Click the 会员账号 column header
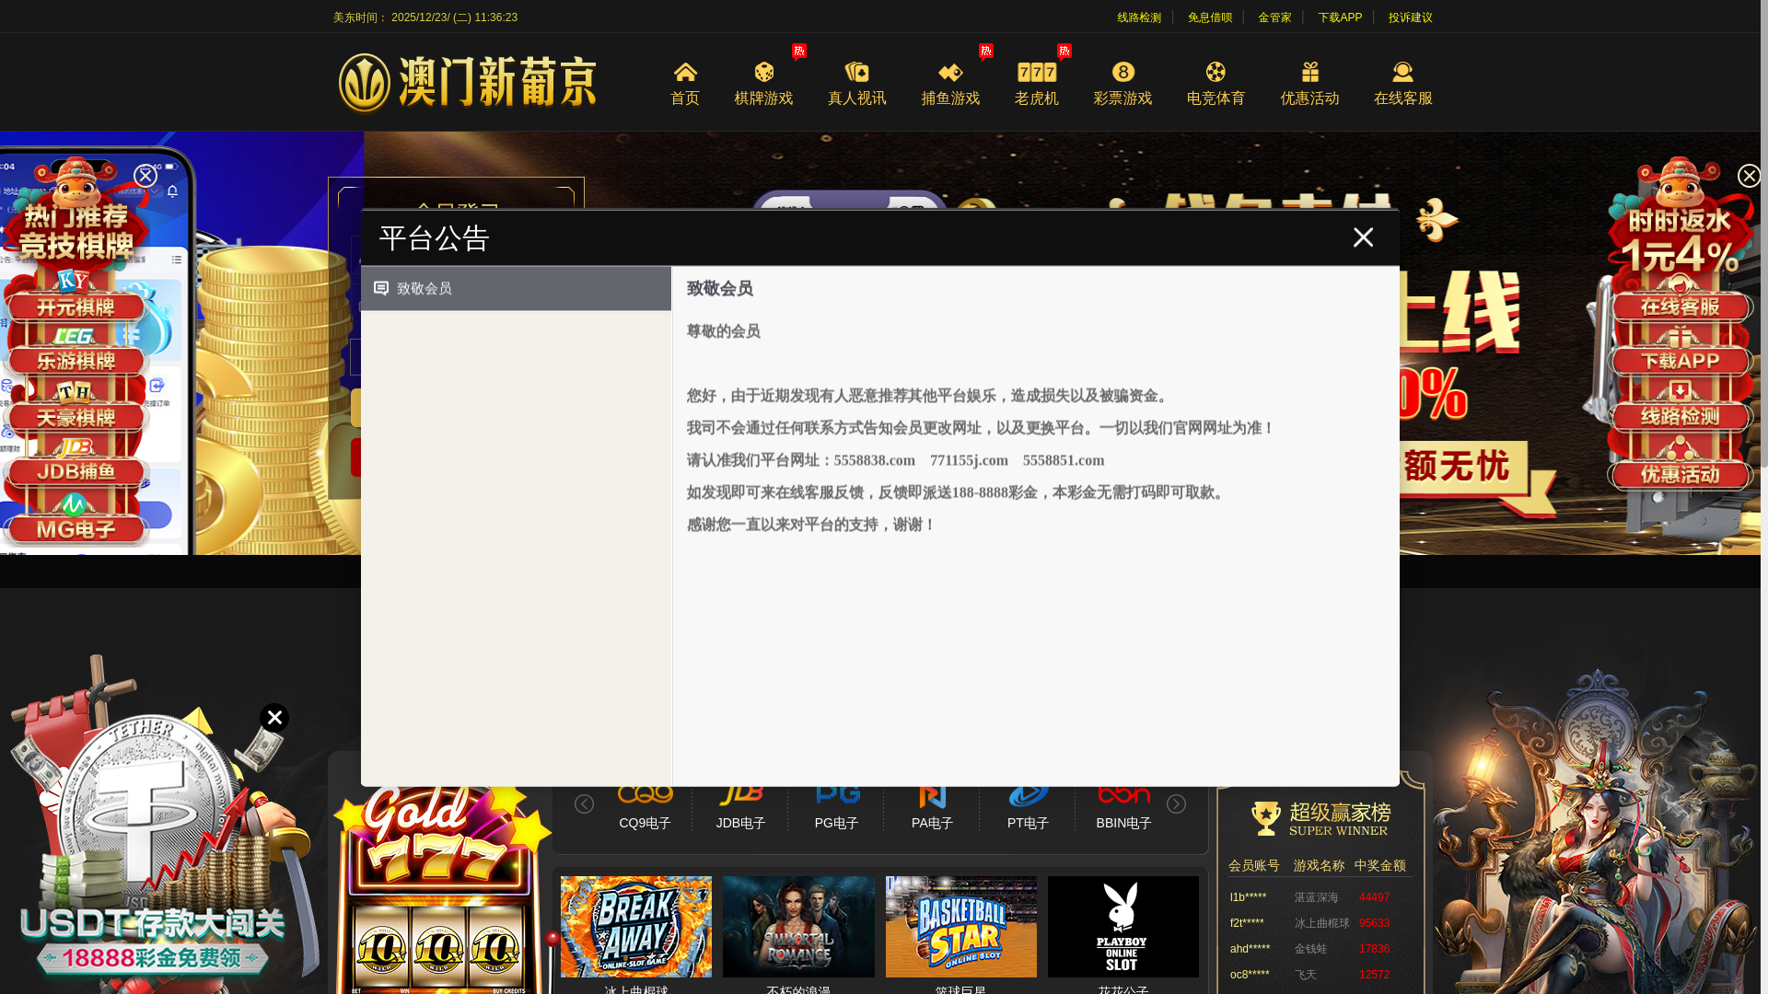Viewport: 1768px width, 994px height. [x=1253, y=866]
